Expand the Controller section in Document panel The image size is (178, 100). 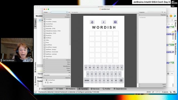point(57,86)
